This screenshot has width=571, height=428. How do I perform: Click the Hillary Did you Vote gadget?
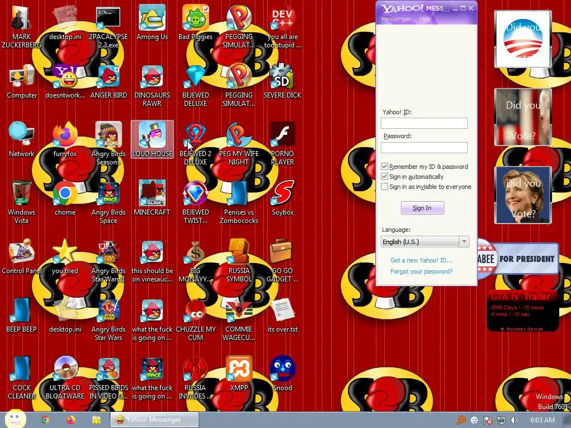click(x=522, y=195)
